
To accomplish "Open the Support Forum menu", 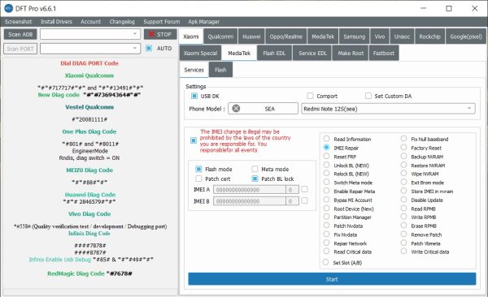I will pyautogui.click(x=162, y=22).
